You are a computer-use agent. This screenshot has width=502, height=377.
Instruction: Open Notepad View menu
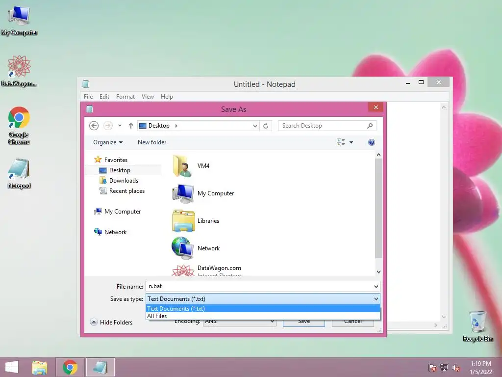click(148, 97)
